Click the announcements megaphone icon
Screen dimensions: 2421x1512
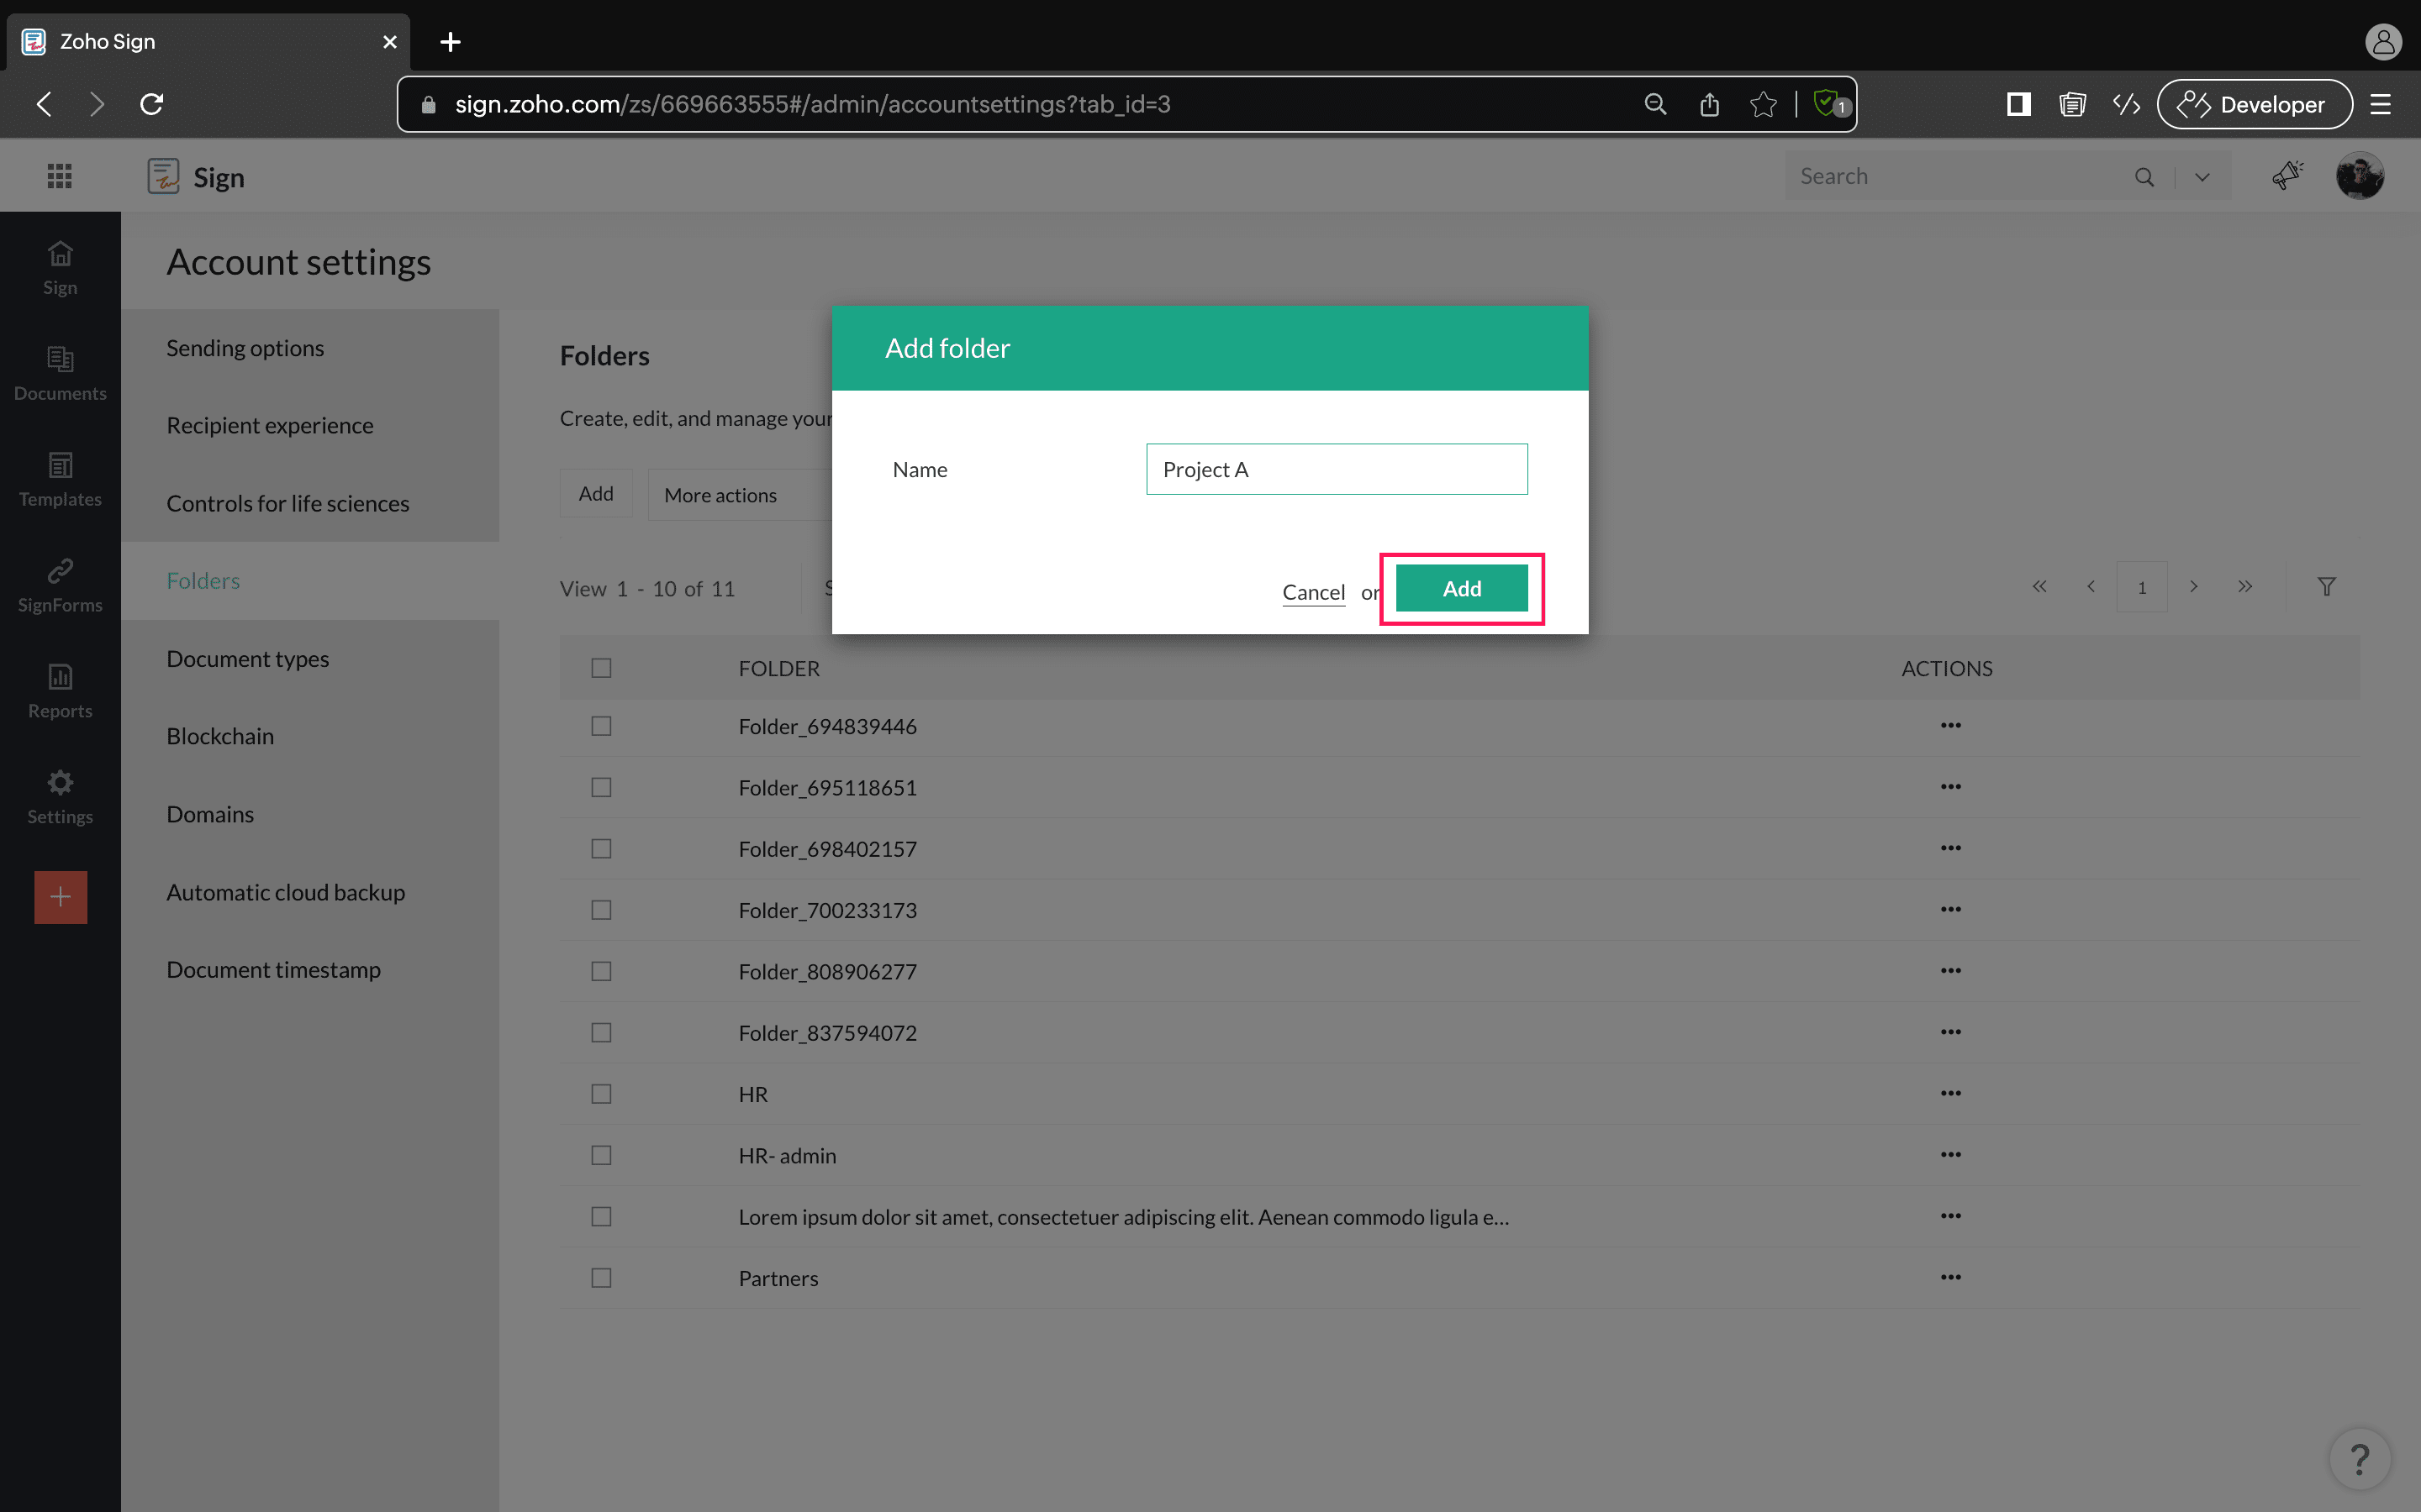click(2287, 176)
